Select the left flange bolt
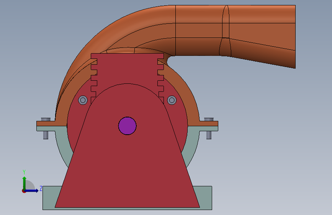Image resolution: width=332 pixels, height=215 pixels. tap(46, 129)
